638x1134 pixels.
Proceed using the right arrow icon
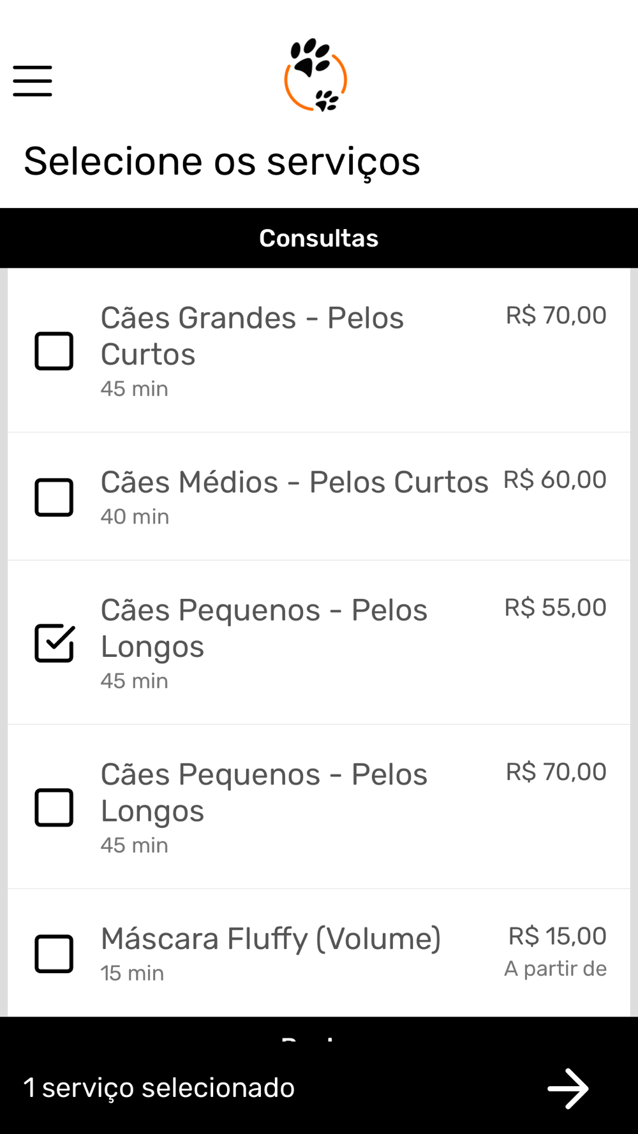(x=567, y=1088)
